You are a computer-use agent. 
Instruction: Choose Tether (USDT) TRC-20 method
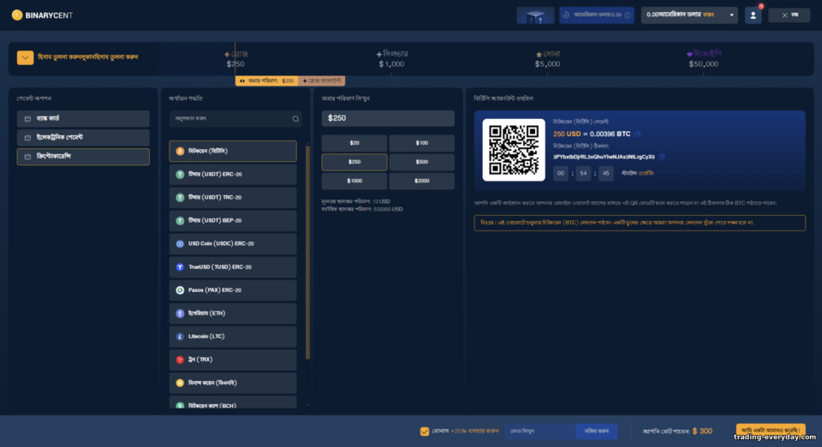(233, 198)
